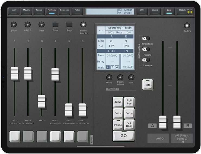Screen dimensions: 201x154
Task: Click the Seq - key
Action: click(x=118, y=113)
